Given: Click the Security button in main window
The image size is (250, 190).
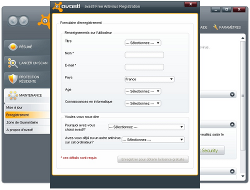Looking at the screenshot, I should click(x=212, y=150).
